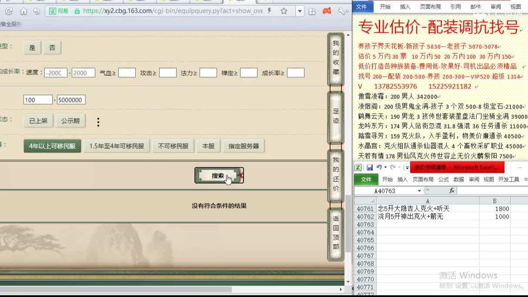
Task: Click the 搜索 search button
Action: tap(219, 175)
